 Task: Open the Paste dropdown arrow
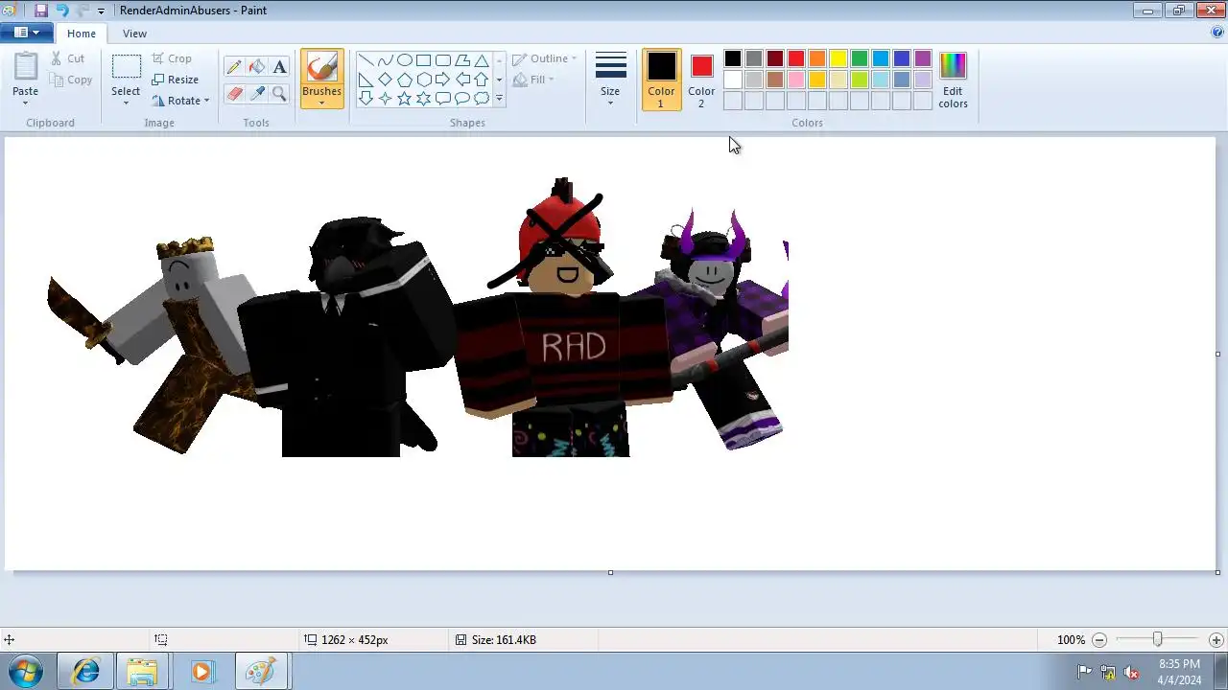[26, 103]
